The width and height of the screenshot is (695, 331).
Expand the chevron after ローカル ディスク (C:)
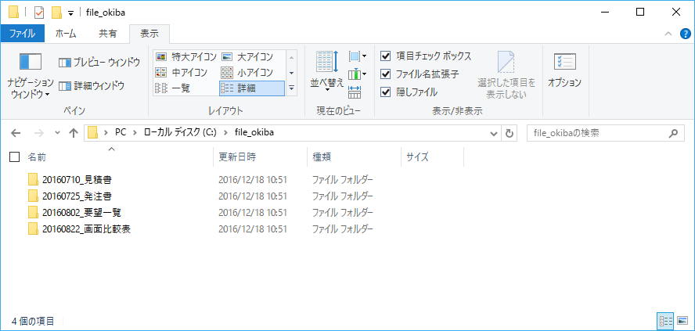click(226, 133)
